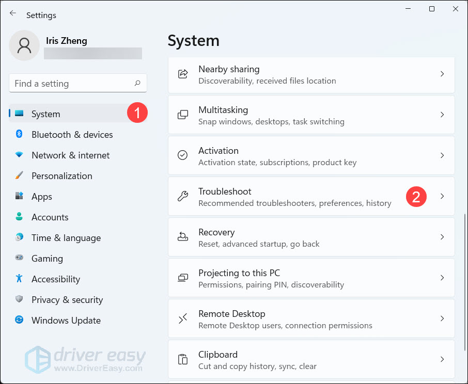Click the Windows Update sync icon

click(x=20, y=320)
